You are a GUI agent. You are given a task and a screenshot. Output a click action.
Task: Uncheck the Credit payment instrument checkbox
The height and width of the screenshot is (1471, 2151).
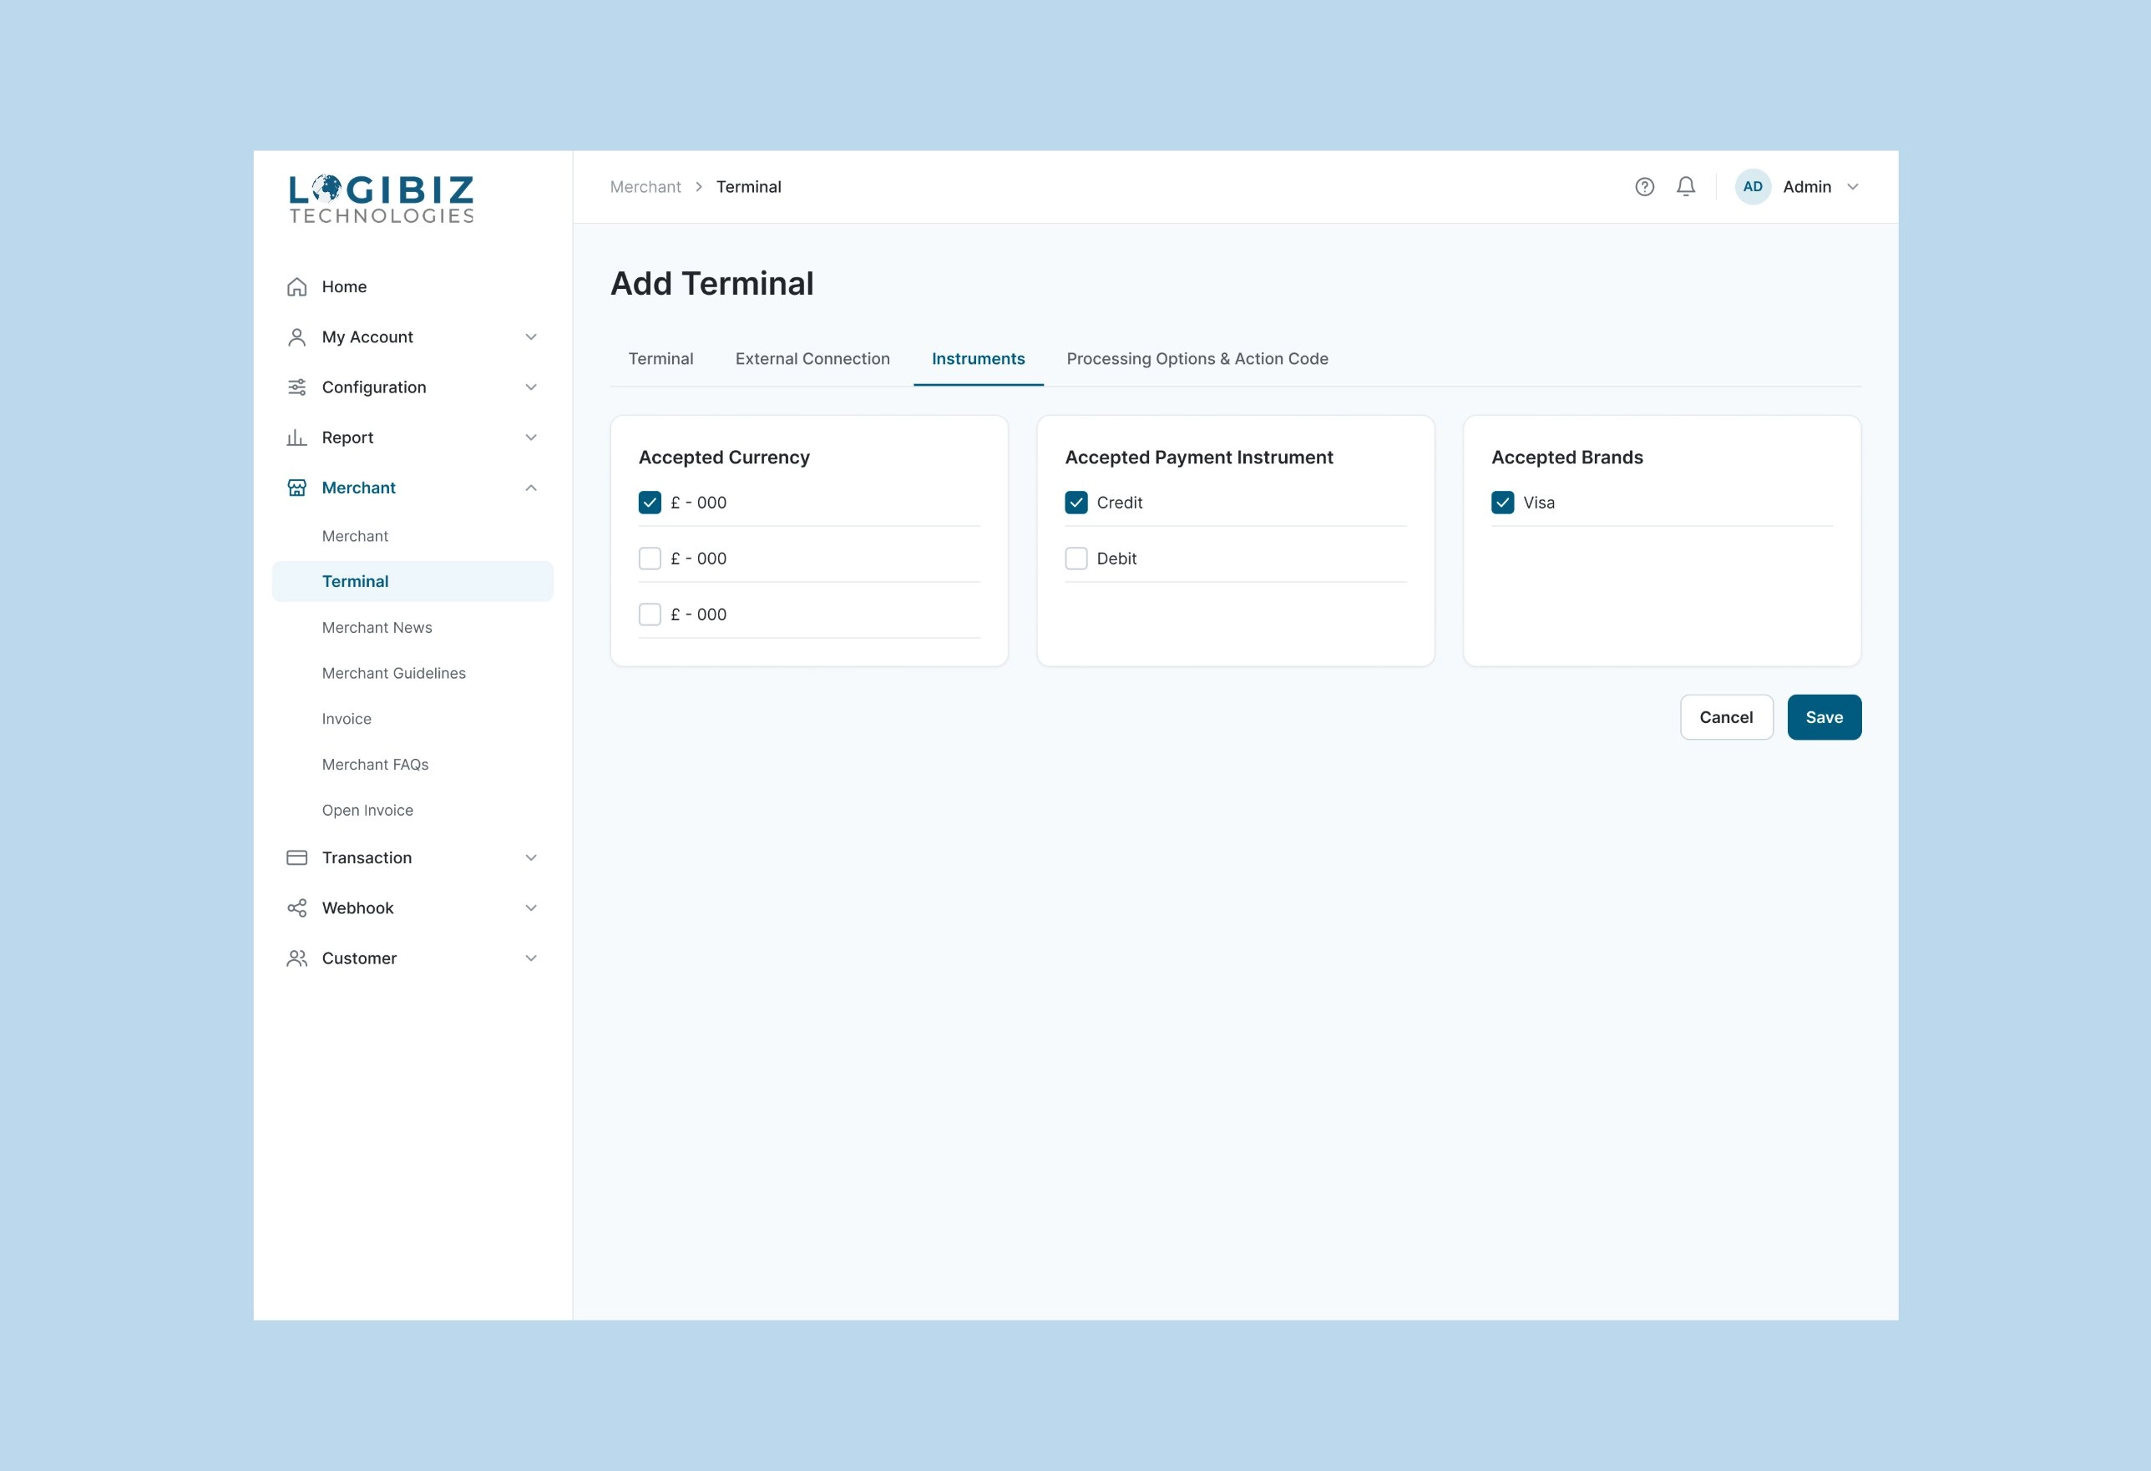(1076, 503)
